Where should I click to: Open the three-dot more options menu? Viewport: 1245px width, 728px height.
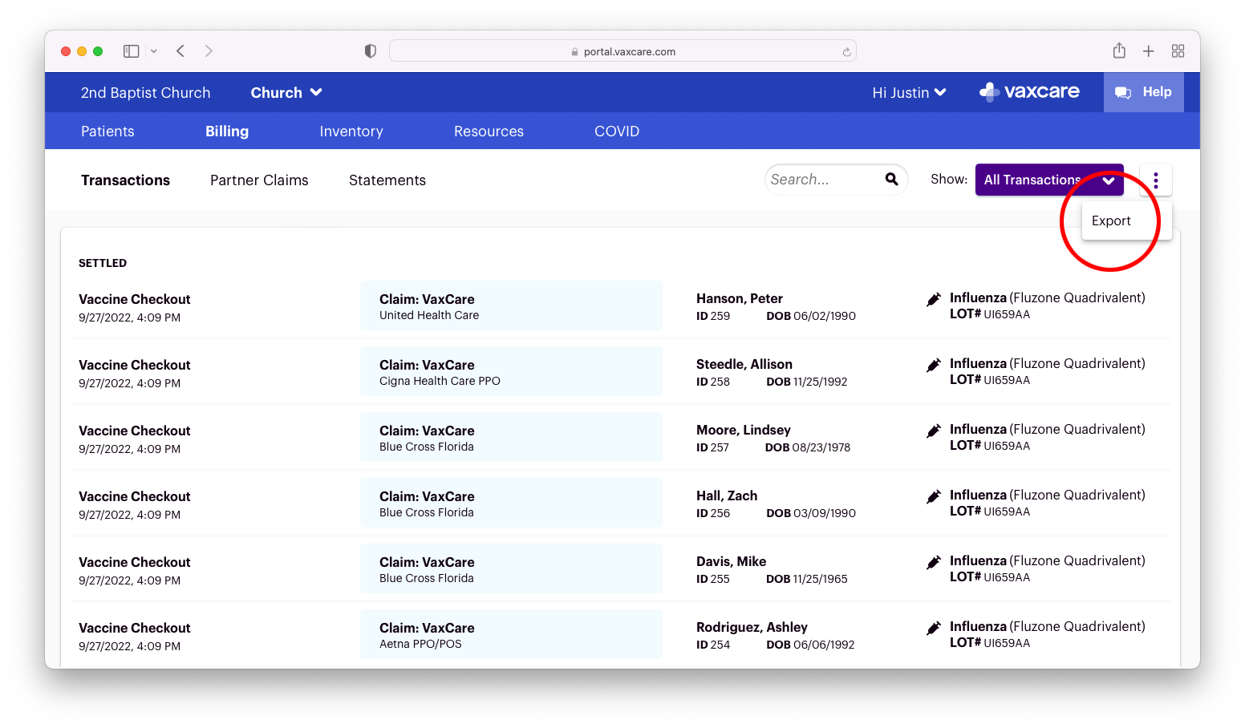(1155, 180)
